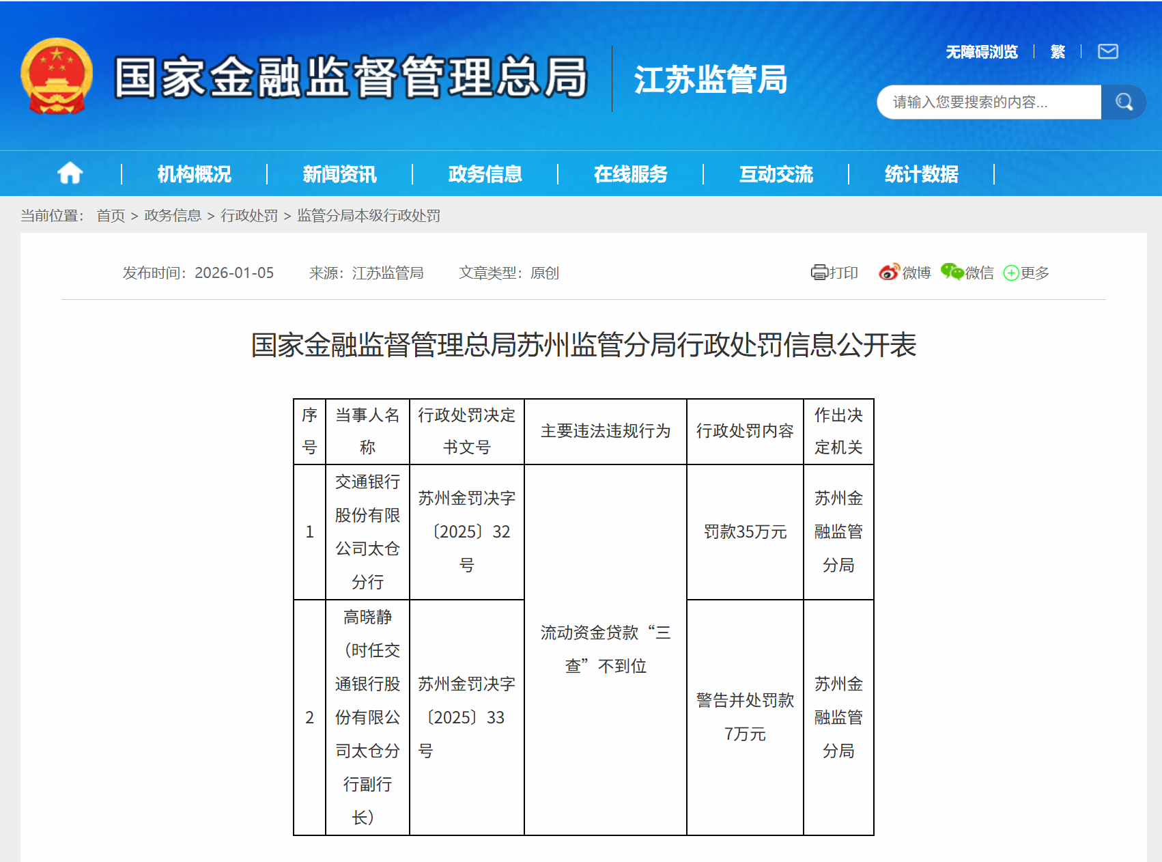This screenshot has height=862, width=1162.
Task: Visit 监管分局本级行政处罚 breadcrumb
Action: coord(367,216)
